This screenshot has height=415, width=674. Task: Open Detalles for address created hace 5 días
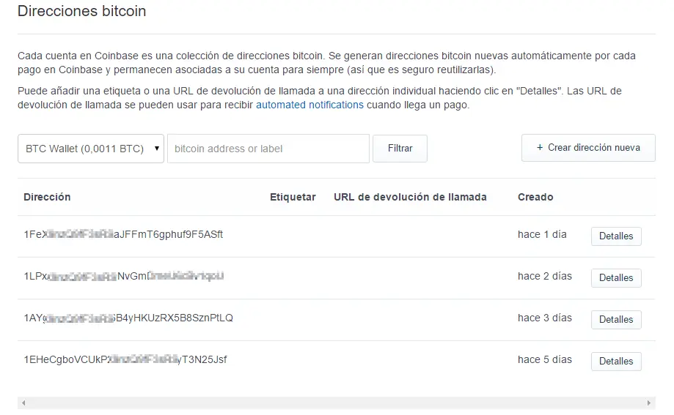pyautogui.click(x=616, y=361)
